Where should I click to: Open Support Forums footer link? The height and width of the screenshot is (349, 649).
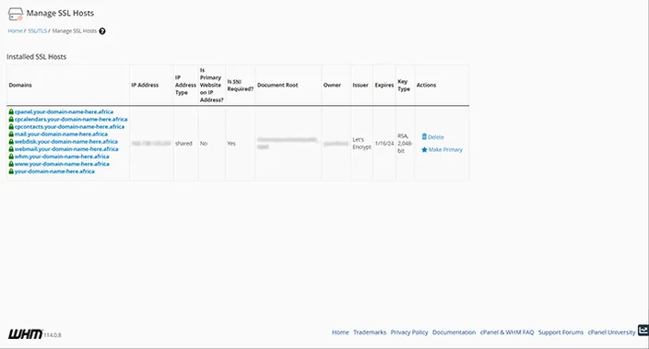[560, 332]
